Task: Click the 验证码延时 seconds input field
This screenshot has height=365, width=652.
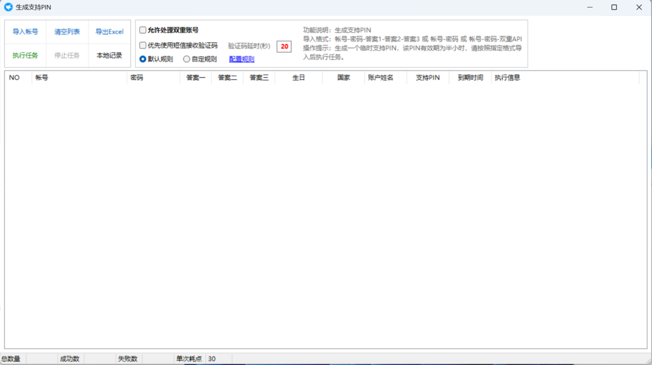Action: click(284, 46)
